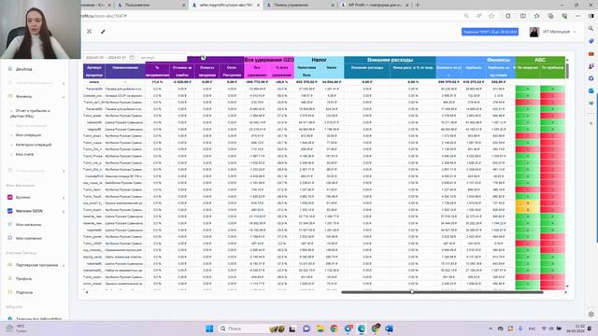Viewport: 598px width, 336px height.
Task: Click the Edge sidebar plus icon
Action: coord(591,123)
